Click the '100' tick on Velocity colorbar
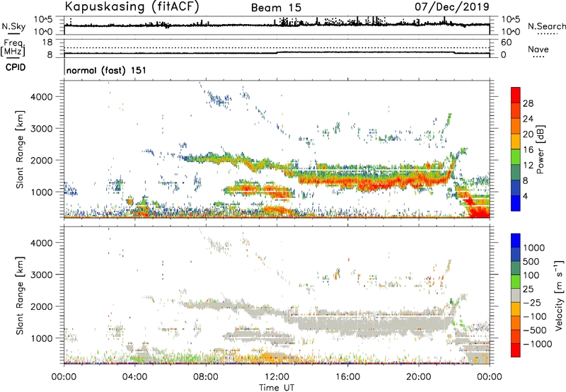 click(x=531, y=275)
